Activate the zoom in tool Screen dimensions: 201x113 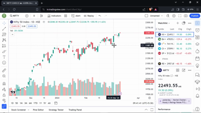(4, 76)
